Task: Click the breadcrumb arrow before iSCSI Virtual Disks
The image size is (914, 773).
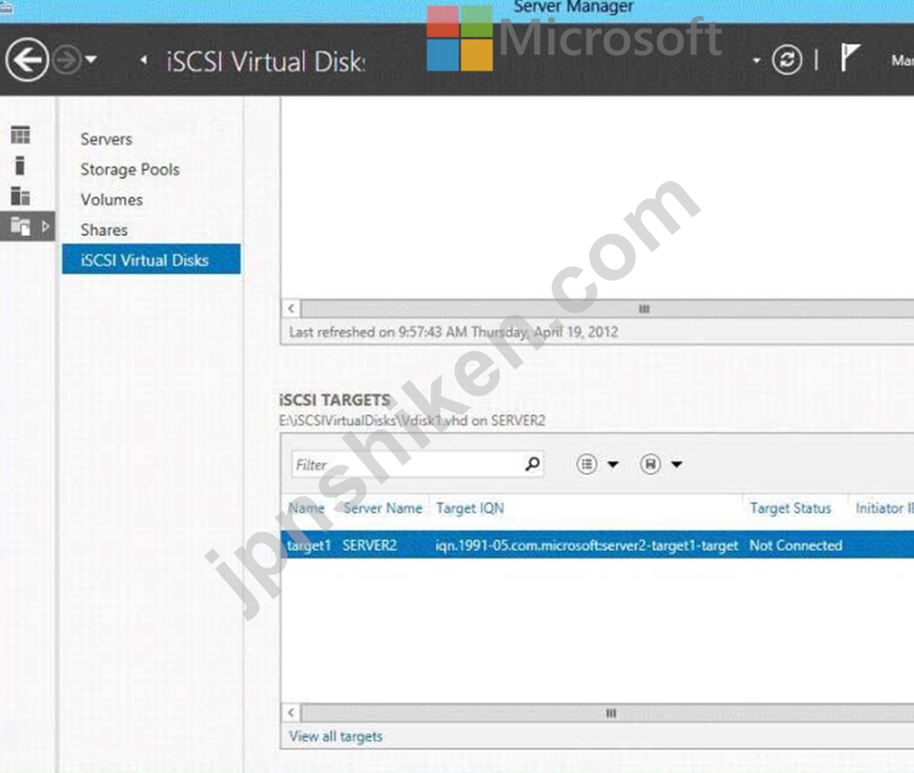Action: [143, 59]
